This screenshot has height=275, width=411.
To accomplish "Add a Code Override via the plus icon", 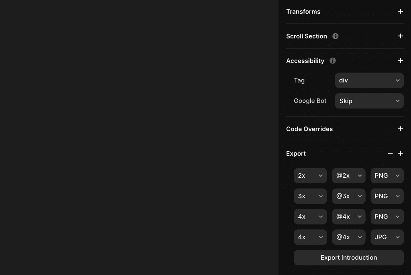I will click(x=400, y=129).
